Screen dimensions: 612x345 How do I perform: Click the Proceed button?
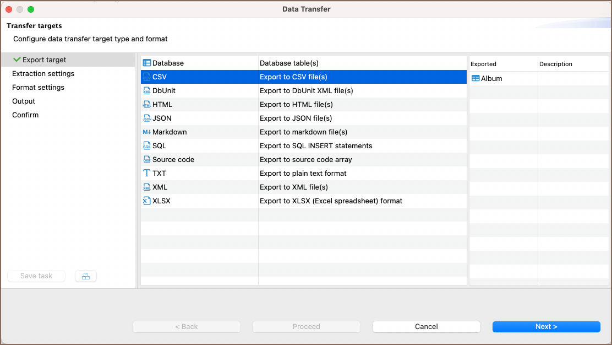307,327
